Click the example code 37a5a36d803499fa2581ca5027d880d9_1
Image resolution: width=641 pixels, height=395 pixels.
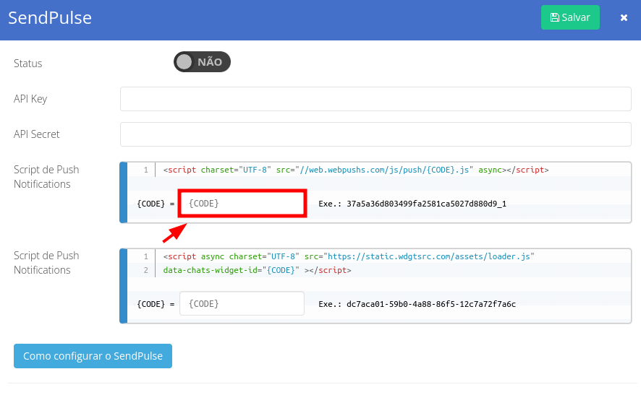(x=426, y=204)
